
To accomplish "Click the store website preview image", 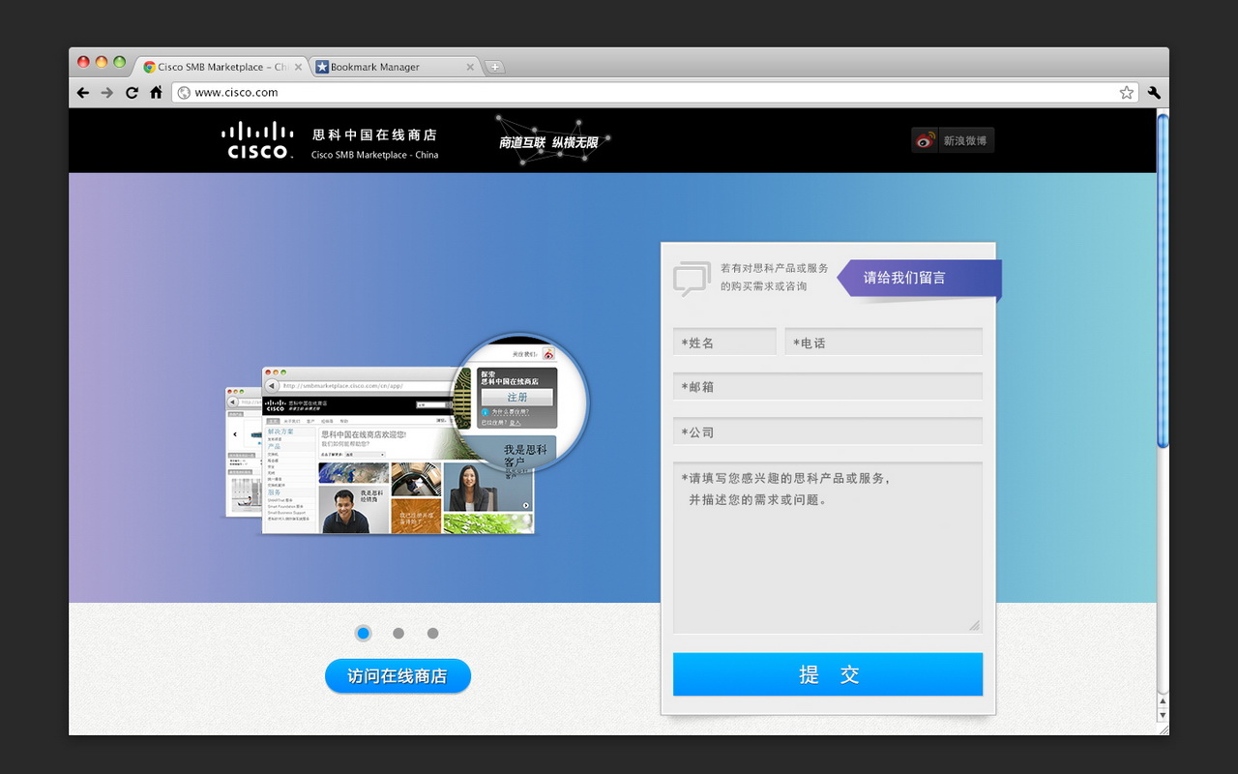I will [x=397, y=450].
